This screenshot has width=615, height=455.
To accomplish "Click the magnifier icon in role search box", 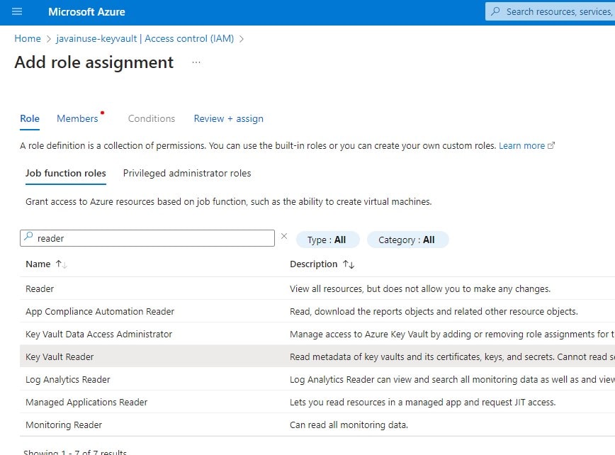I will 28,236.
